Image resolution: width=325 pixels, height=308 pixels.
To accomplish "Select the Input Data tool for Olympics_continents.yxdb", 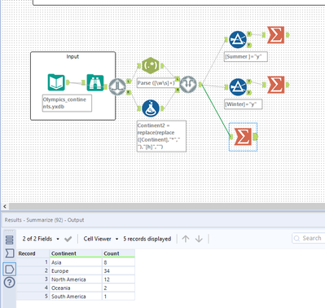I will [x=56, y=82].
